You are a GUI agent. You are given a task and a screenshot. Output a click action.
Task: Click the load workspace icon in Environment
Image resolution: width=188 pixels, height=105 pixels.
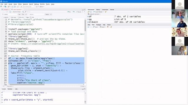coord(89,12)
